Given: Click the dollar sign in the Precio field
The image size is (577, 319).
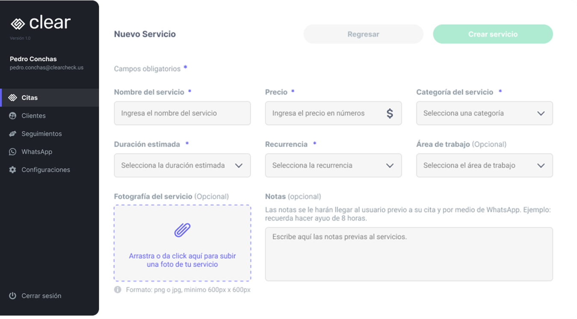Looking at the screenshot, I should pos(389,113).
